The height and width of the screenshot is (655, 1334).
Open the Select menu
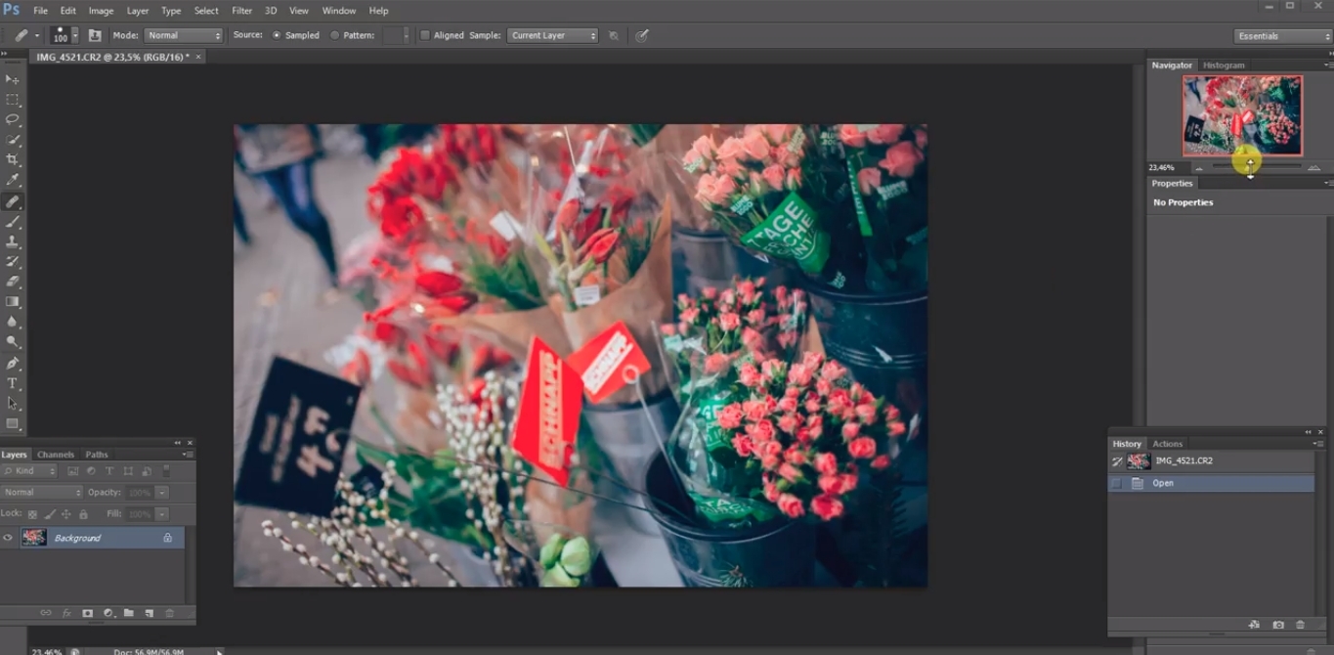pyautogui.click(x=206, y=11)
